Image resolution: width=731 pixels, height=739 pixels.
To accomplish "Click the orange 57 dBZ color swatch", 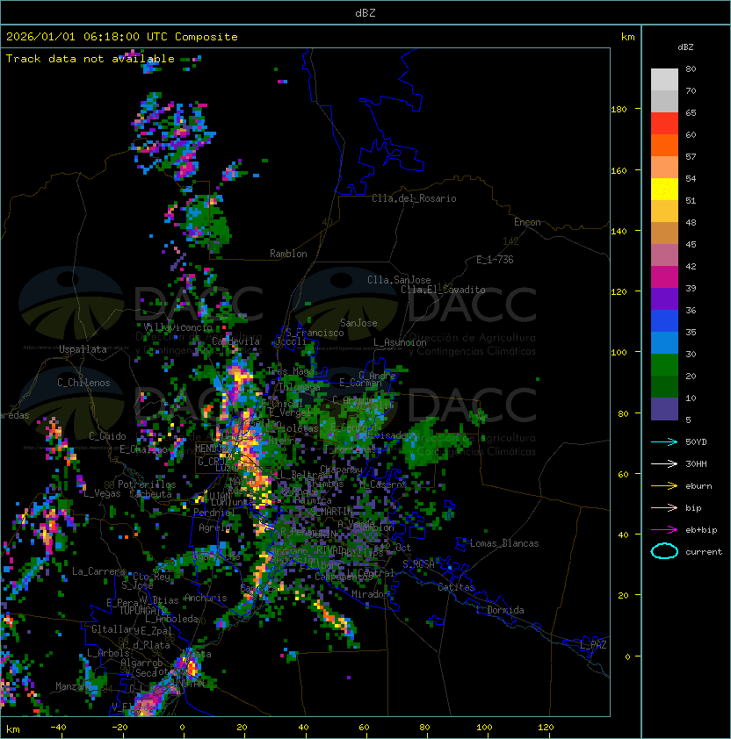I will (x=664, y=145).
